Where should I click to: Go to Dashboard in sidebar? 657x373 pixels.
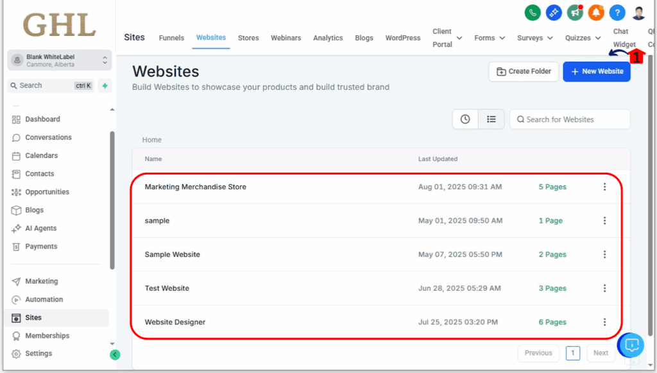click(x=43, y=119)
